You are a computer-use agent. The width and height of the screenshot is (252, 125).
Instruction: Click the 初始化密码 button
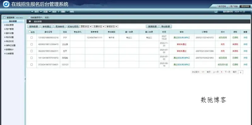point(73,27)
